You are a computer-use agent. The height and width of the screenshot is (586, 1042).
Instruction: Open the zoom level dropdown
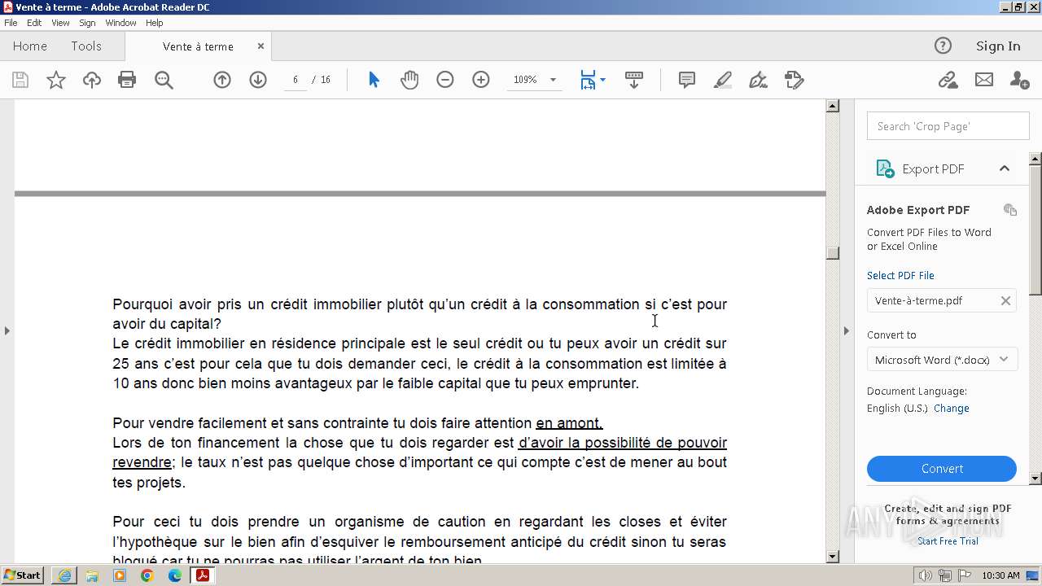tap(554, 80)
